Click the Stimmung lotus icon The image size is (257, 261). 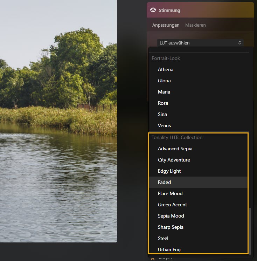153,10
